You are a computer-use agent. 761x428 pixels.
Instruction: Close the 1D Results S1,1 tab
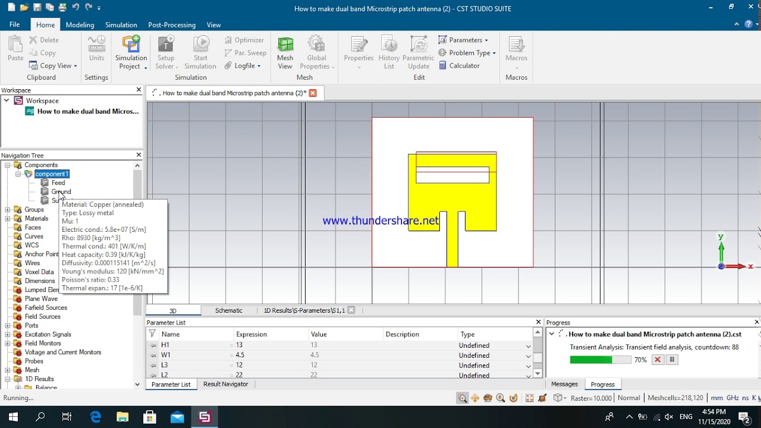tap(351, 310)
